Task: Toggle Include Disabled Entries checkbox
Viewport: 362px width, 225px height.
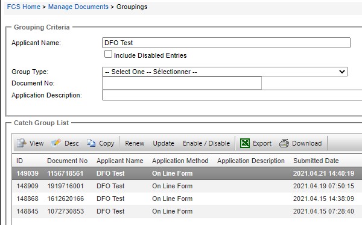Action: (108, 54)
